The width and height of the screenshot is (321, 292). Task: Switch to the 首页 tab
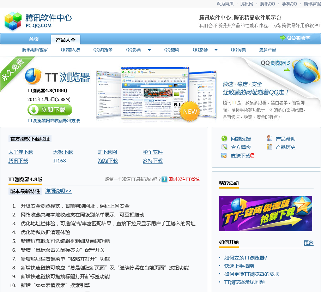point(34,39)
